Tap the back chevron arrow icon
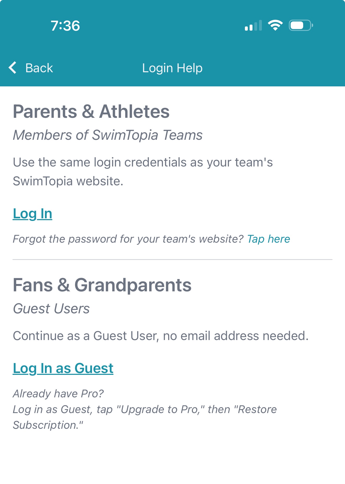345x484 pixels. point(13,68)
